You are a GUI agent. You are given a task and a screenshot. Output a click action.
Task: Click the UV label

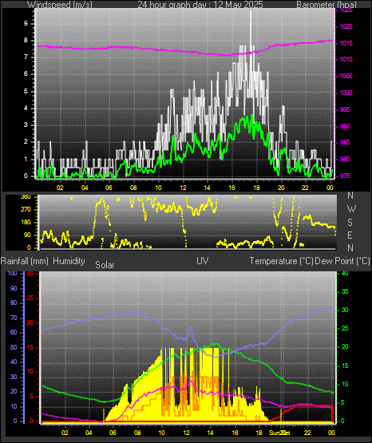[203, 261]
